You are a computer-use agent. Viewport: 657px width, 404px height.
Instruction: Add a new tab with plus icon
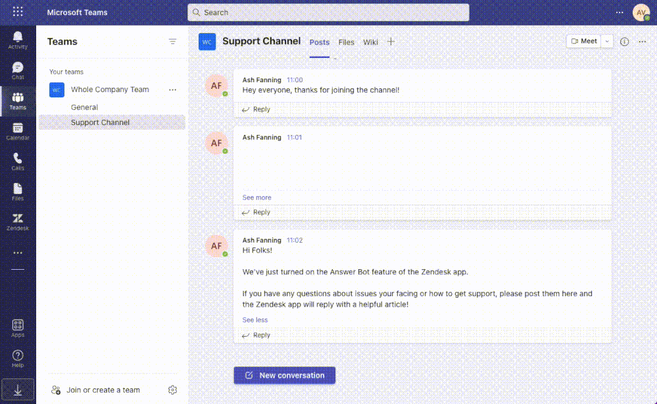coord(391,41)
